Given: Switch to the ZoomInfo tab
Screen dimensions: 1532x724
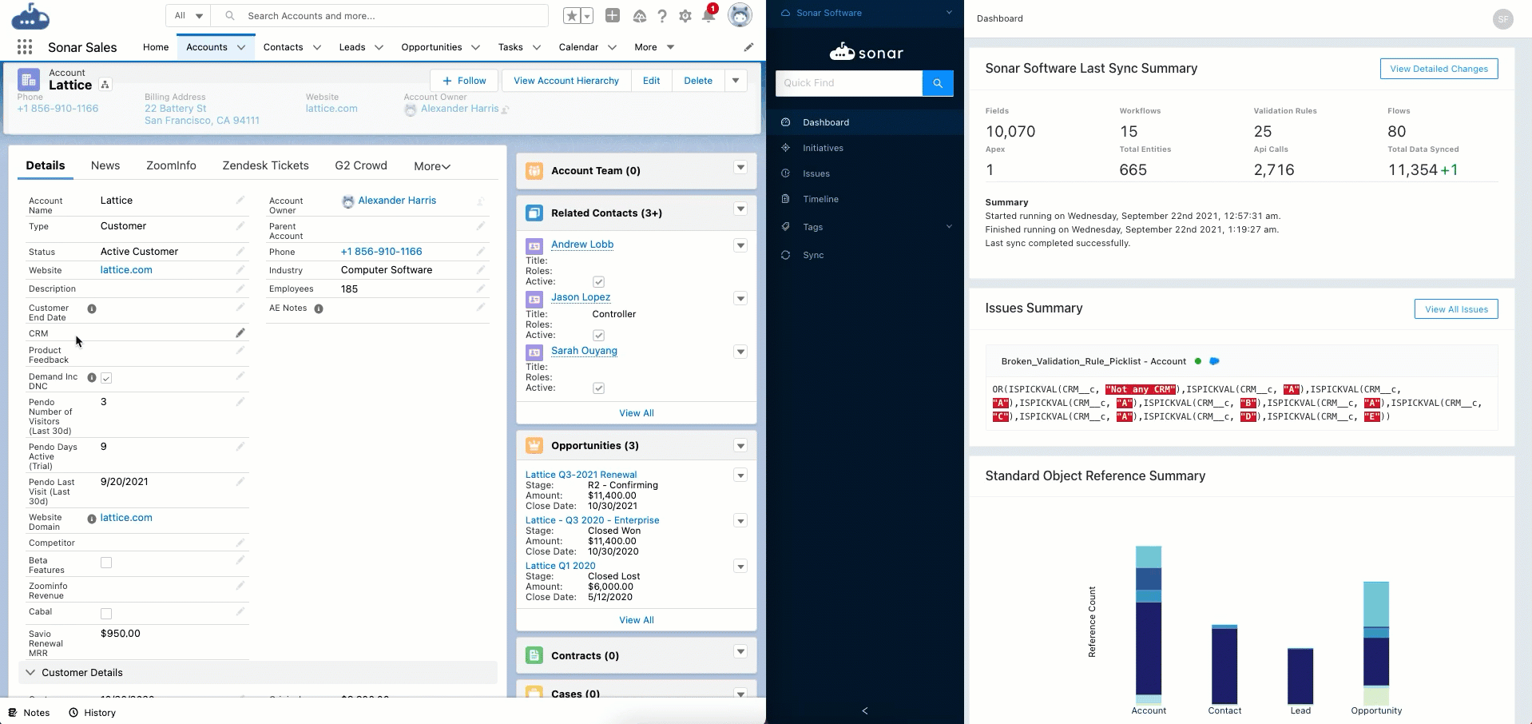Looking at the screenshot, I should pyautogui.click(x=171, y=165).
